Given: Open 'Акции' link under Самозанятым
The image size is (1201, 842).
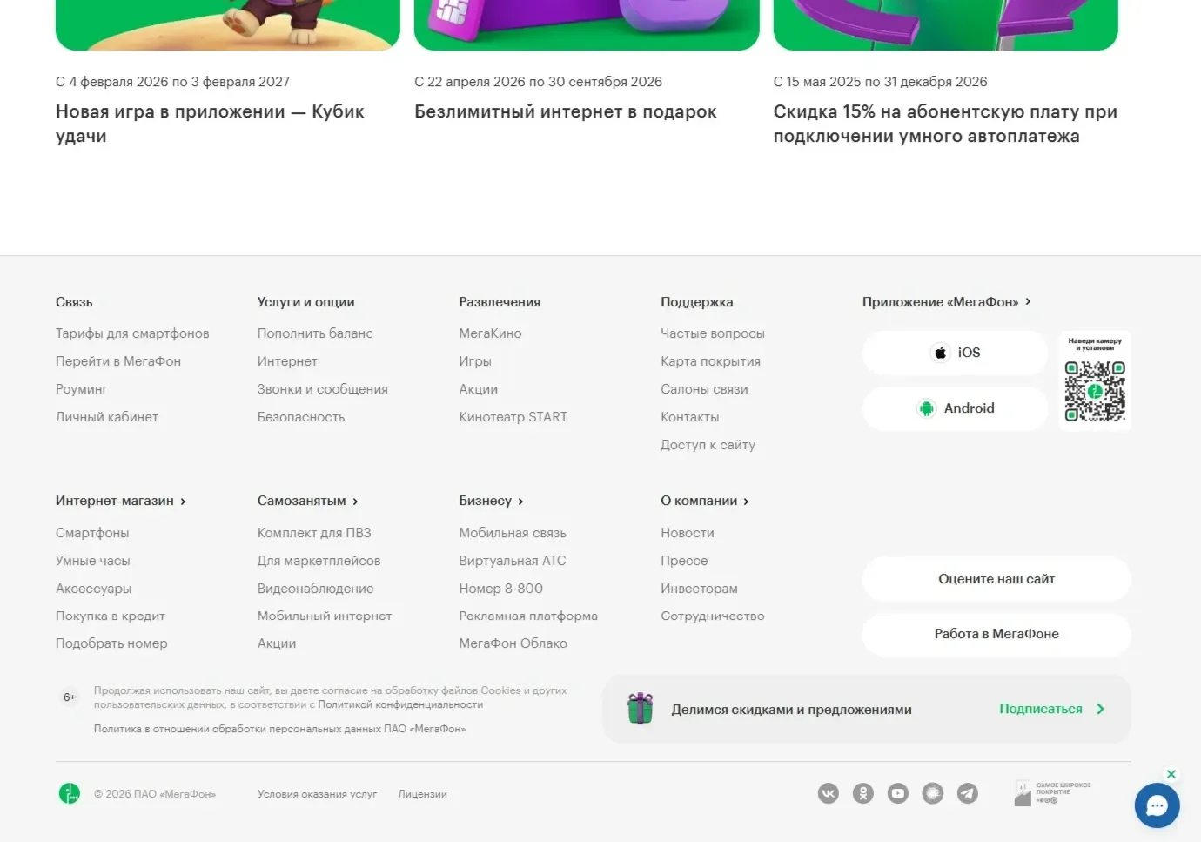Looking at the screenshot, I should click(277, 643).
